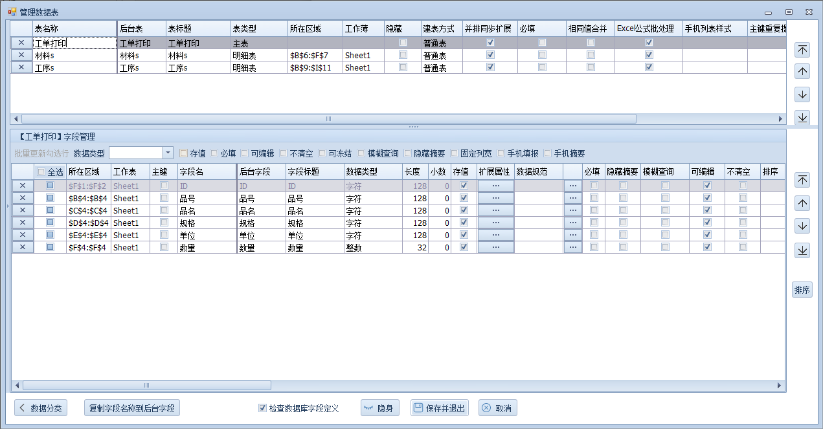Image resolution: width=823 pixels, height=429 pixels.
Task: Delete the 材料s table row using X
Action: coord(21,56)
